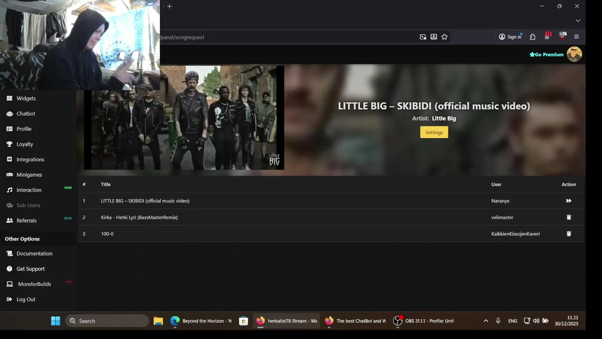Switch to herbalist78 Stream Firefox window

click(287, 321)
